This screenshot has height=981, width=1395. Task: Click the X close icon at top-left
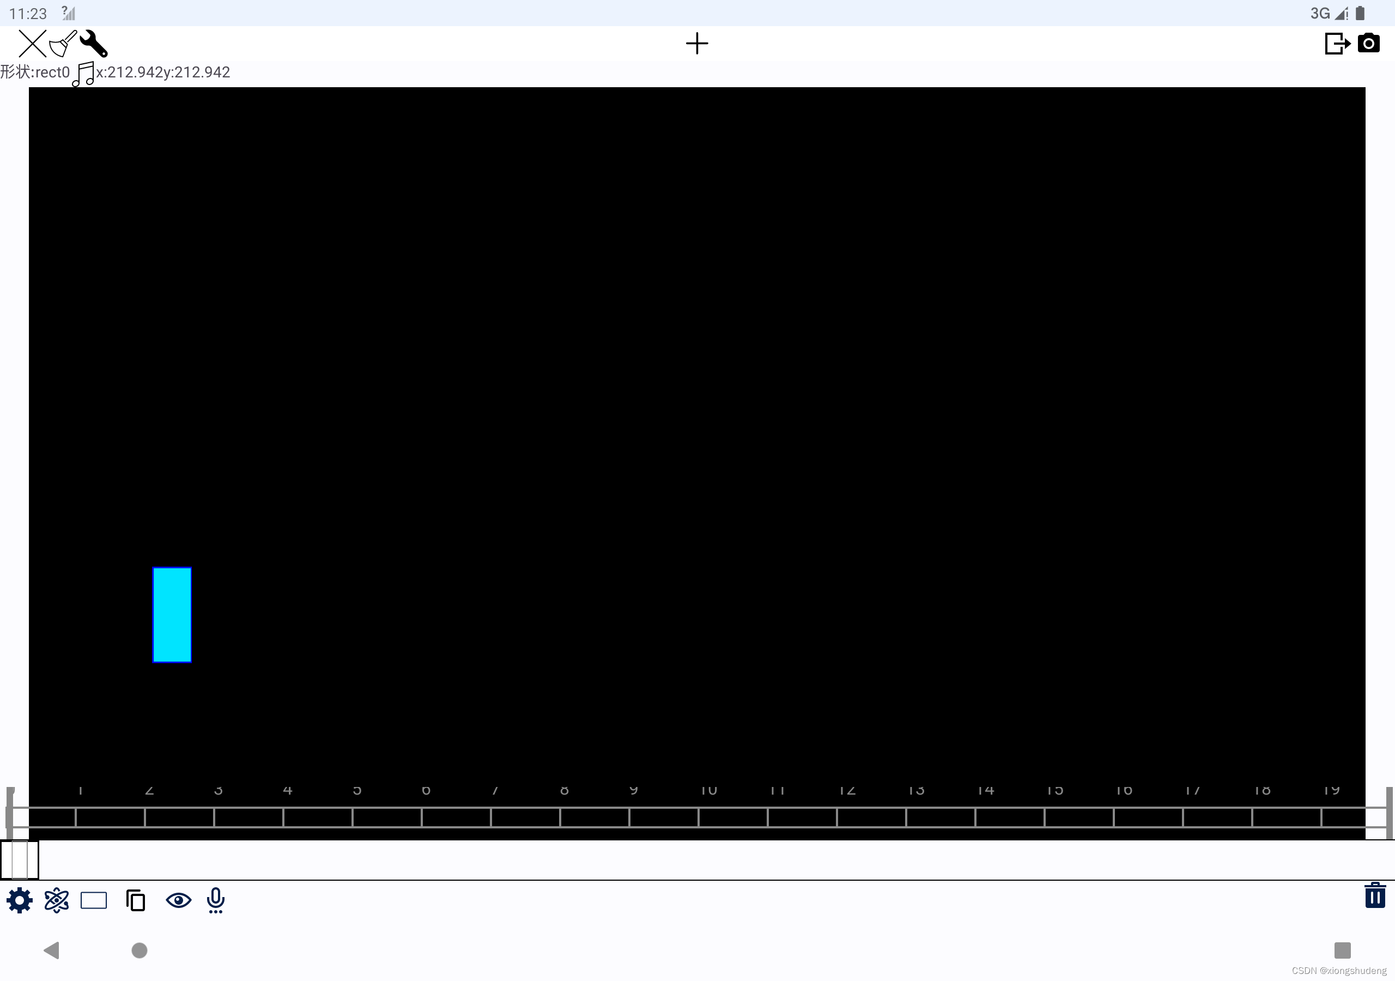coord(32,44)
